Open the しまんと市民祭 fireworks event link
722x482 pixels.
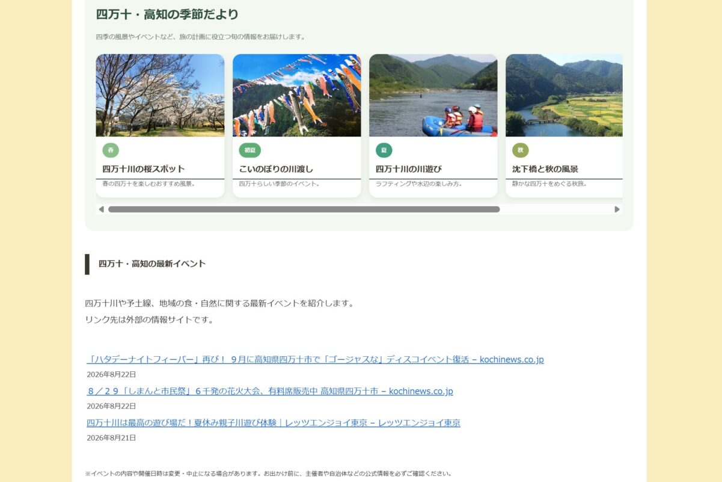270,391
